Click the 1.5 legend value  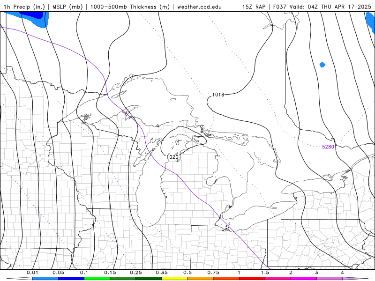(x=265, y=273)
